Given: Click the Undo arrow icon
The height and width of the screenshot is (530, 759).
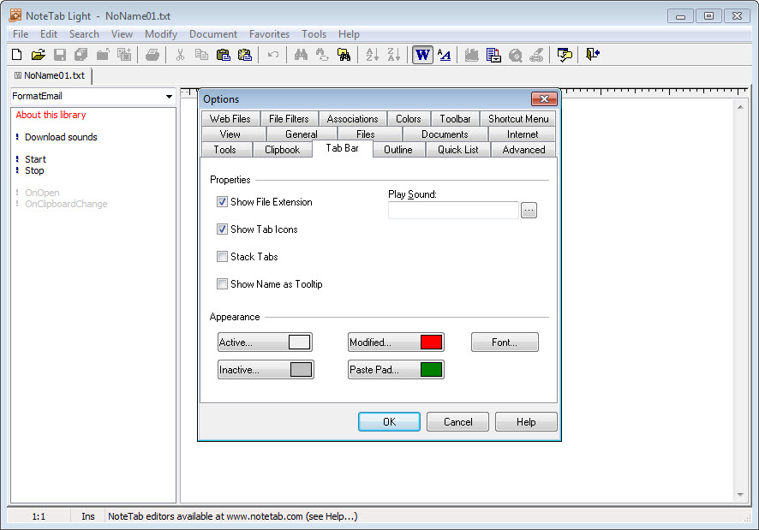Looking at the screenshot, I should (273, 55).
